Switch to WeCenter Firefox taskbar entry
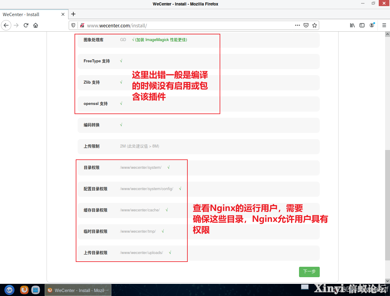This screenshot has height=296, width=390. [x=78, y=290]
